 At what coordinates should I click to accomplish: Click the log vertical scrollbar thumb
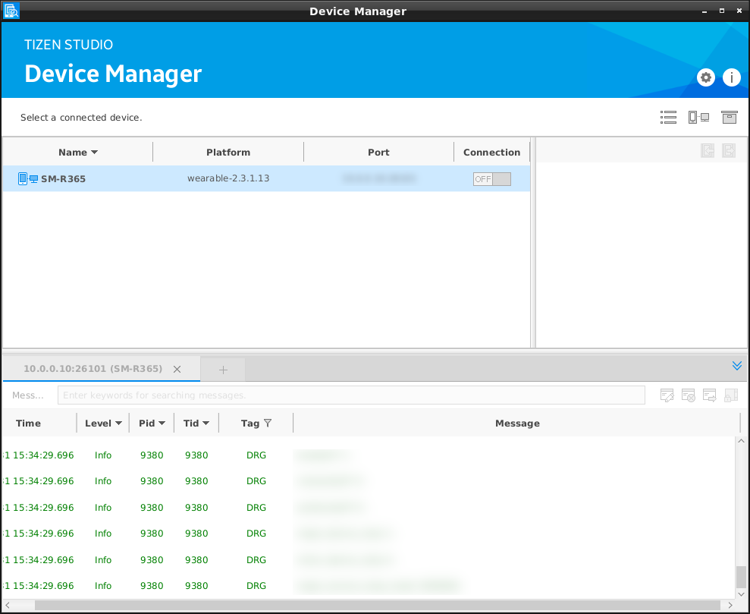pos(741,577)
